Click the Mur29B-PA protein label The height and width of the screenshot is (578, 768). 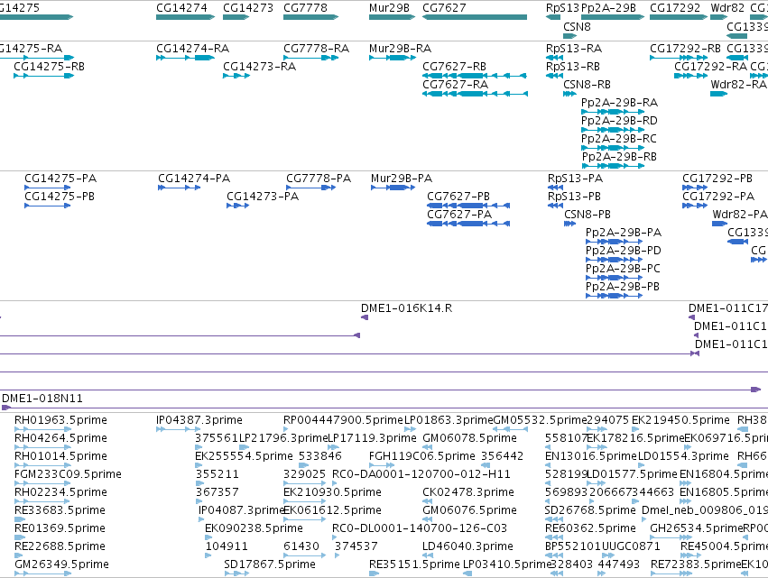coord(401,179)
